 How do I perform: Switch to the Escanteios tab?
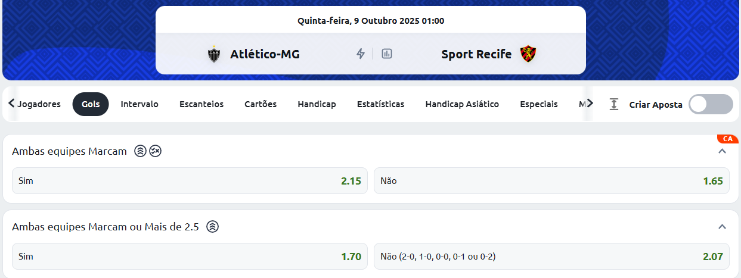pos(201,104)
